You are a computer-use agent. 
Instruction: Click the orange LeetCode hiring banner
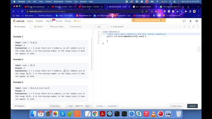point(149,20)
